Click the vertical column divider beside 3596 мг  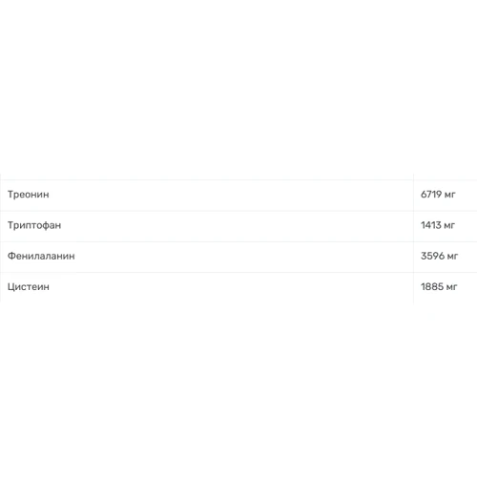point(413,257)
